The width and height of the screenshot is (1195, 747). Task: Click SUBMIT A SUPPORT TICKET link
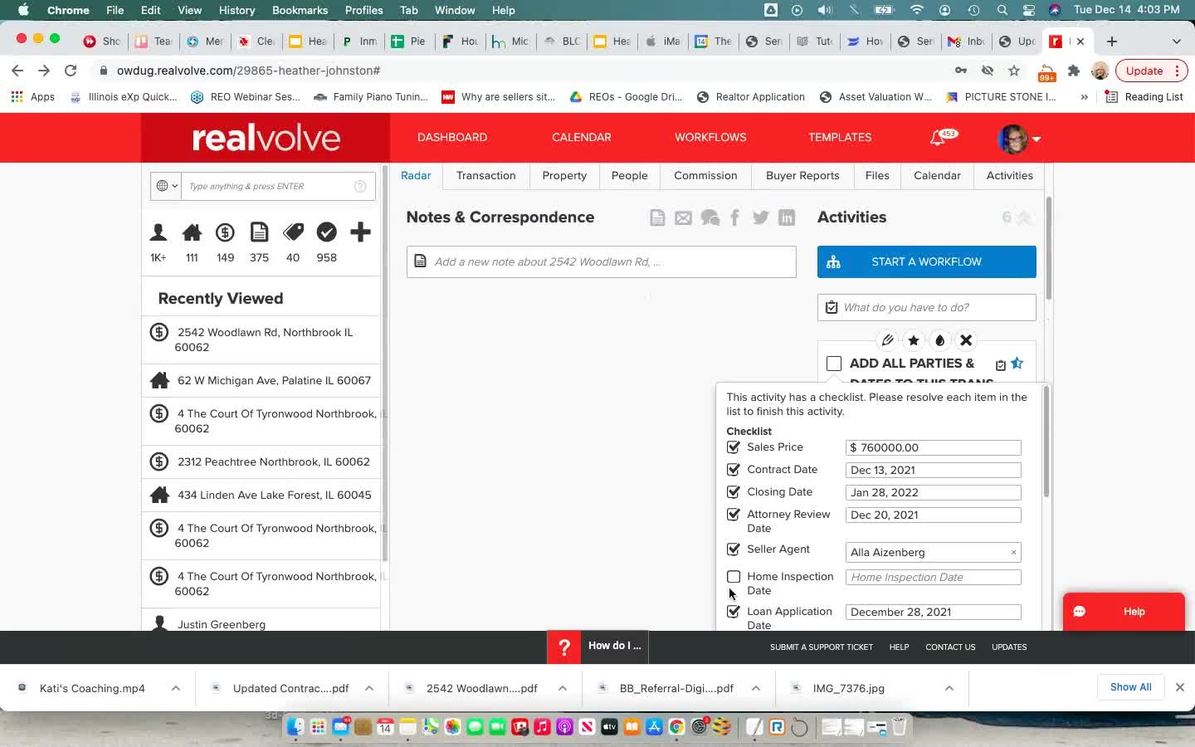[x=822, y=647]
